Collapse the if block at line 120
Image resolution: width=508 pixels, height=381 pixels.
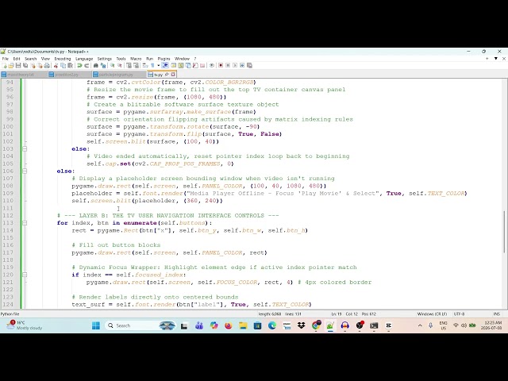(25, 275)
